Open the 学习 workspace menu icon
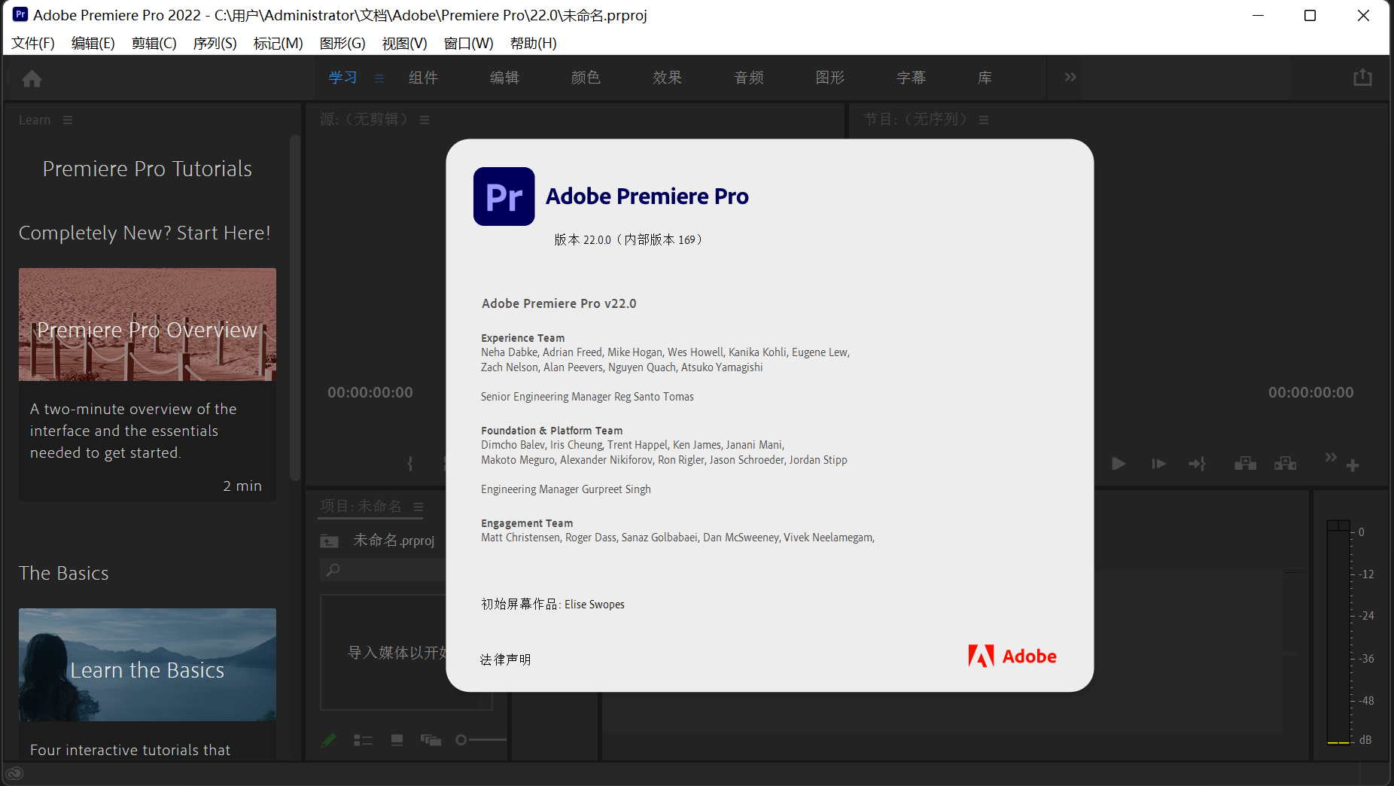This screenshot has height=786, width=1394. 379,78
